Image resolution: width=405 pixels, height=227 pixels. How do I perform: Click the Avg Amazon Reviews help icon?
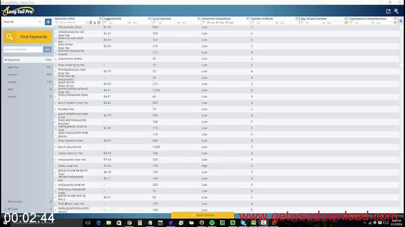click(346, 19)
